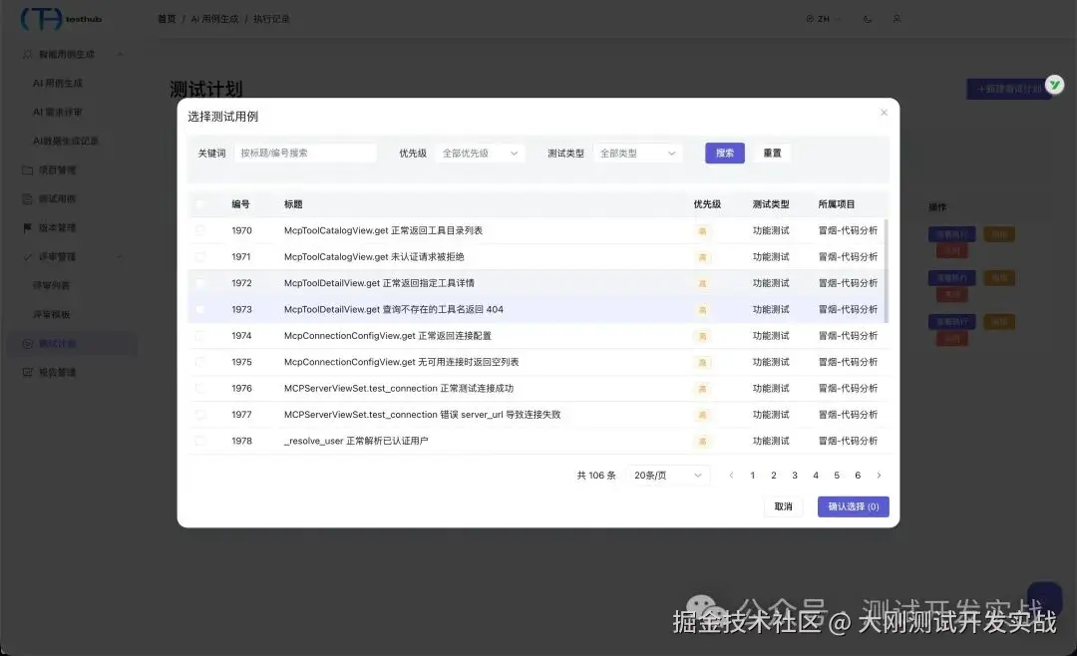This screenshot has width=1077, height=656.
Task: Open the 全部类型 test type dropdown
Action: point(638,154)
